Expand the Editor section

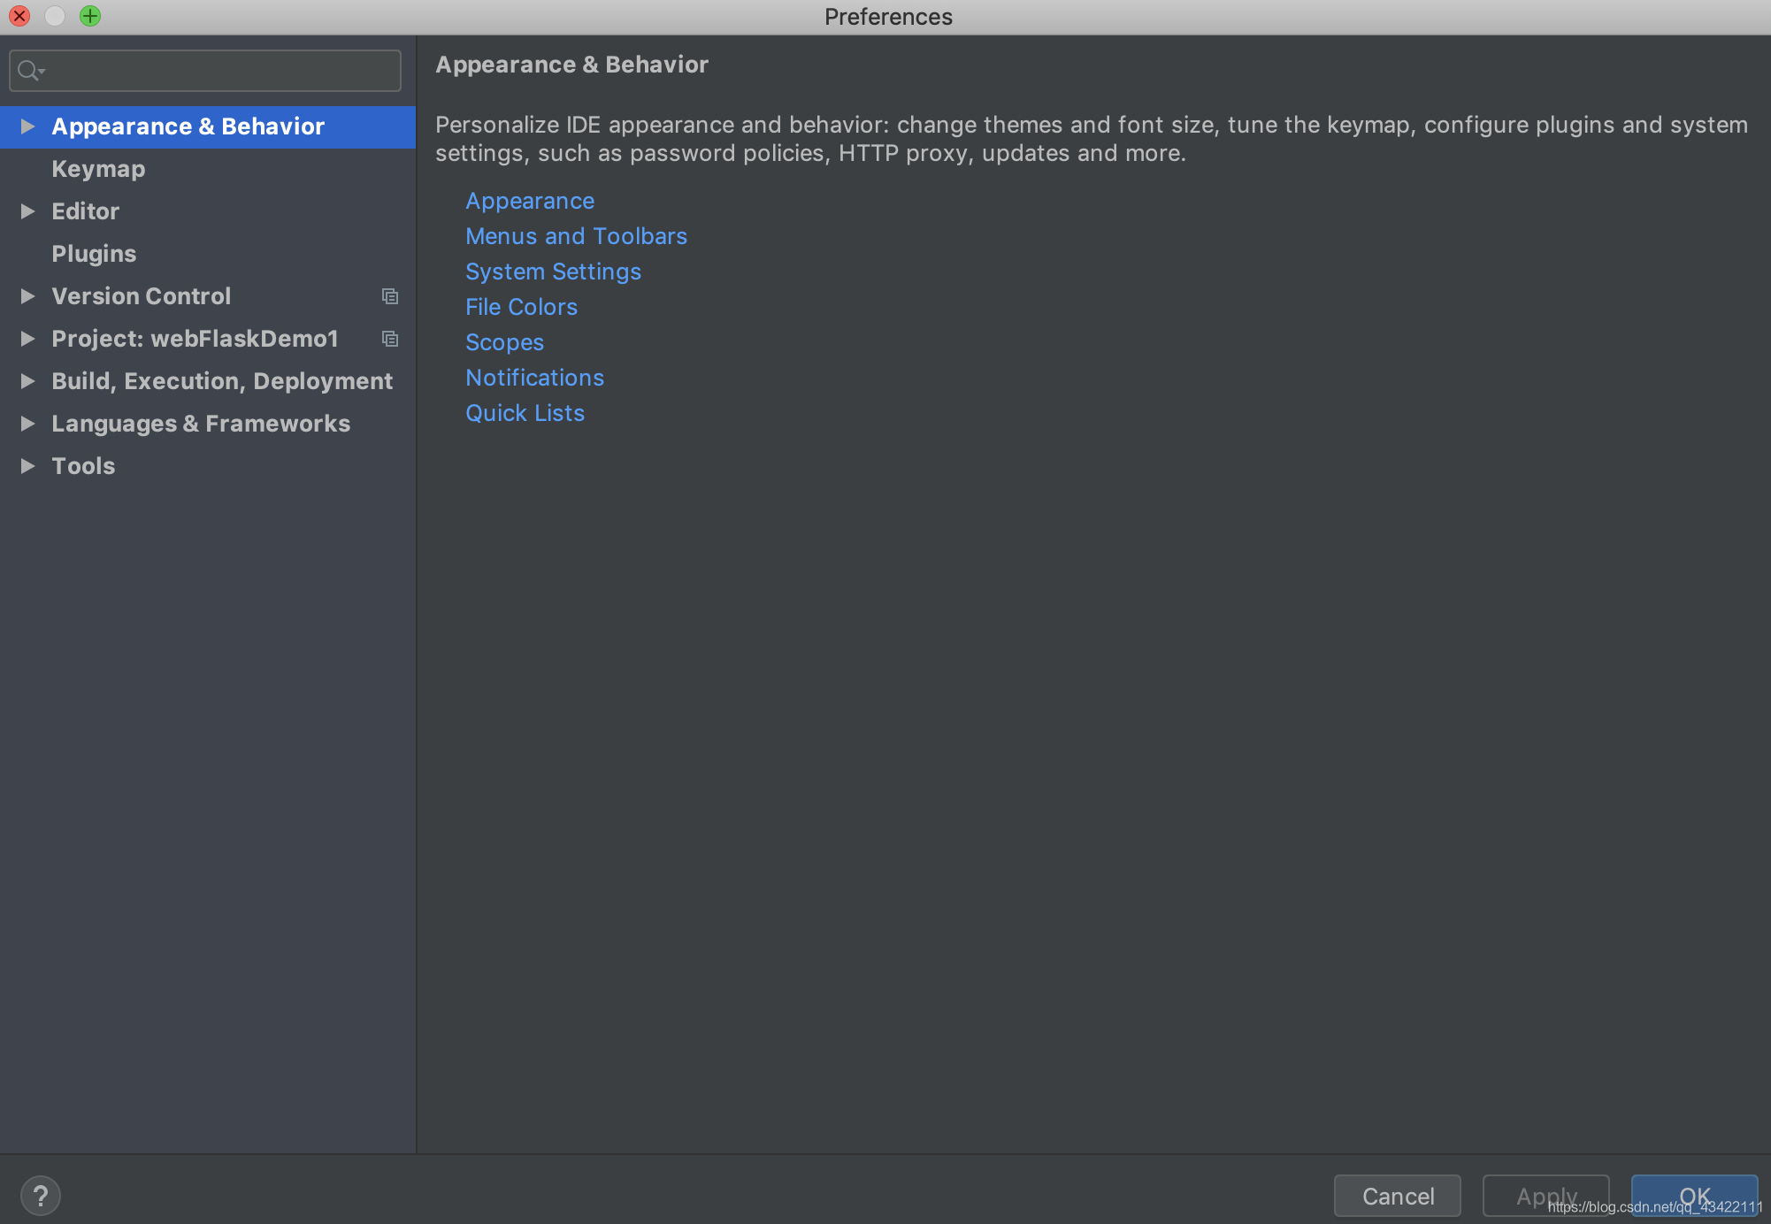pos(27,211)
